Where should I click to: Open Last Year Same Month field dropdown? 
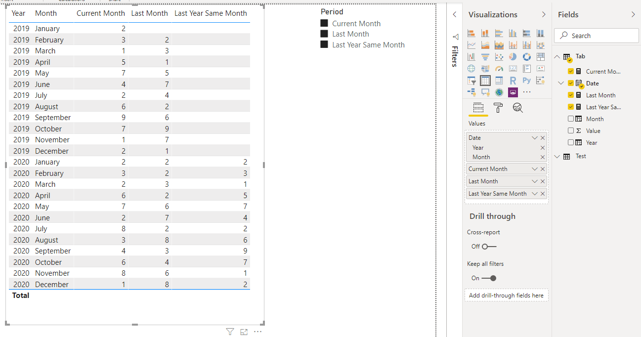(534, 194)
